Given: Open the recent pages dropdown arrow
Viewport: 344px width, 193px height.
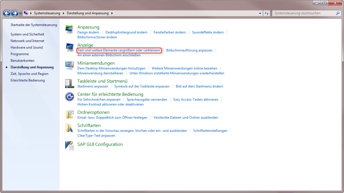Looking at the screenshot, I should tap(21, 13).
